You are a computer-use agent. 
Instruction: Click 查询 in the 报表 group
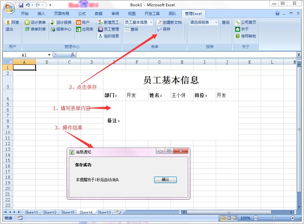coord(226,22)
